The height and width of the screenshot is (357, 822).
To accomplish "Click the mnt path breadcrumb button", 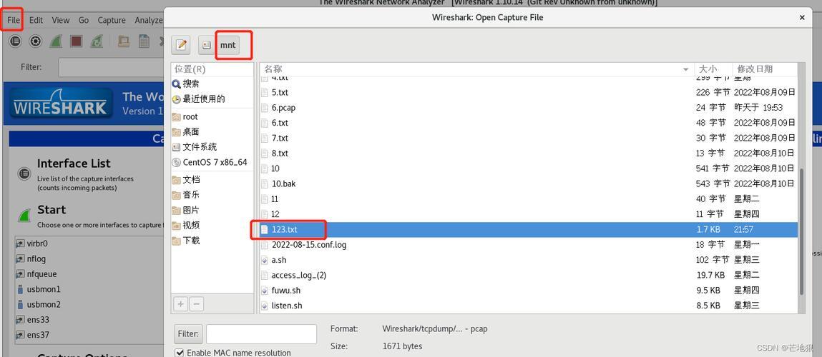I will click(x=227, y=45).
